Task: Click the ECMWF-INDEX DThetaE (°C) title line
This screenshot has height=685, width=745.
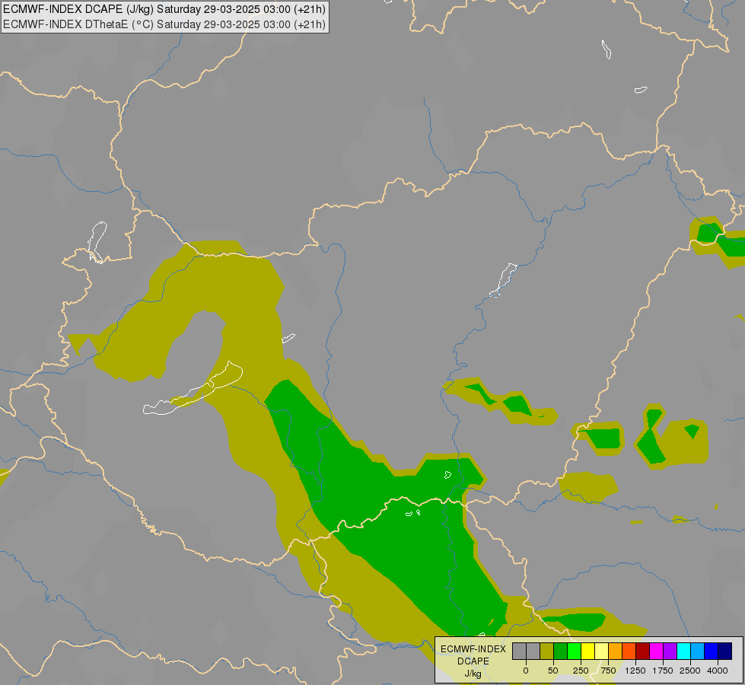Action: point(164,24)
